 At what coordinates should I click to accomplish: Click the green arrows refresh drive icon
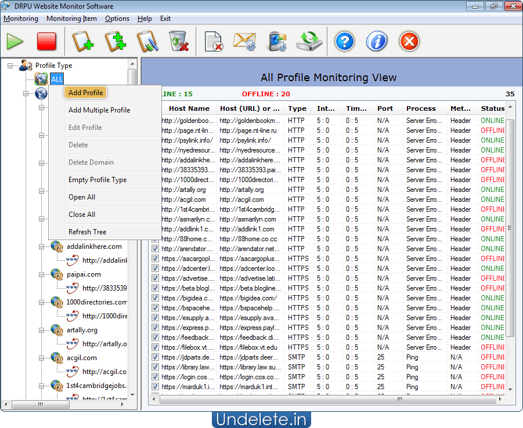point(309,42)
